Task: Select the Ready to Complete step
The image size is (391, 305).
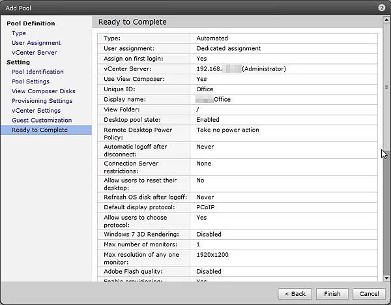Action: tap(46, 130)
